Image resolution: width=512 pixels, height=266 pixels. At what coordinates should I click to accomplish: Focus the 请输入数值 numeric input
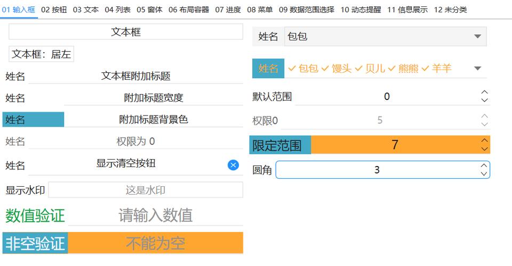[156, 215]
